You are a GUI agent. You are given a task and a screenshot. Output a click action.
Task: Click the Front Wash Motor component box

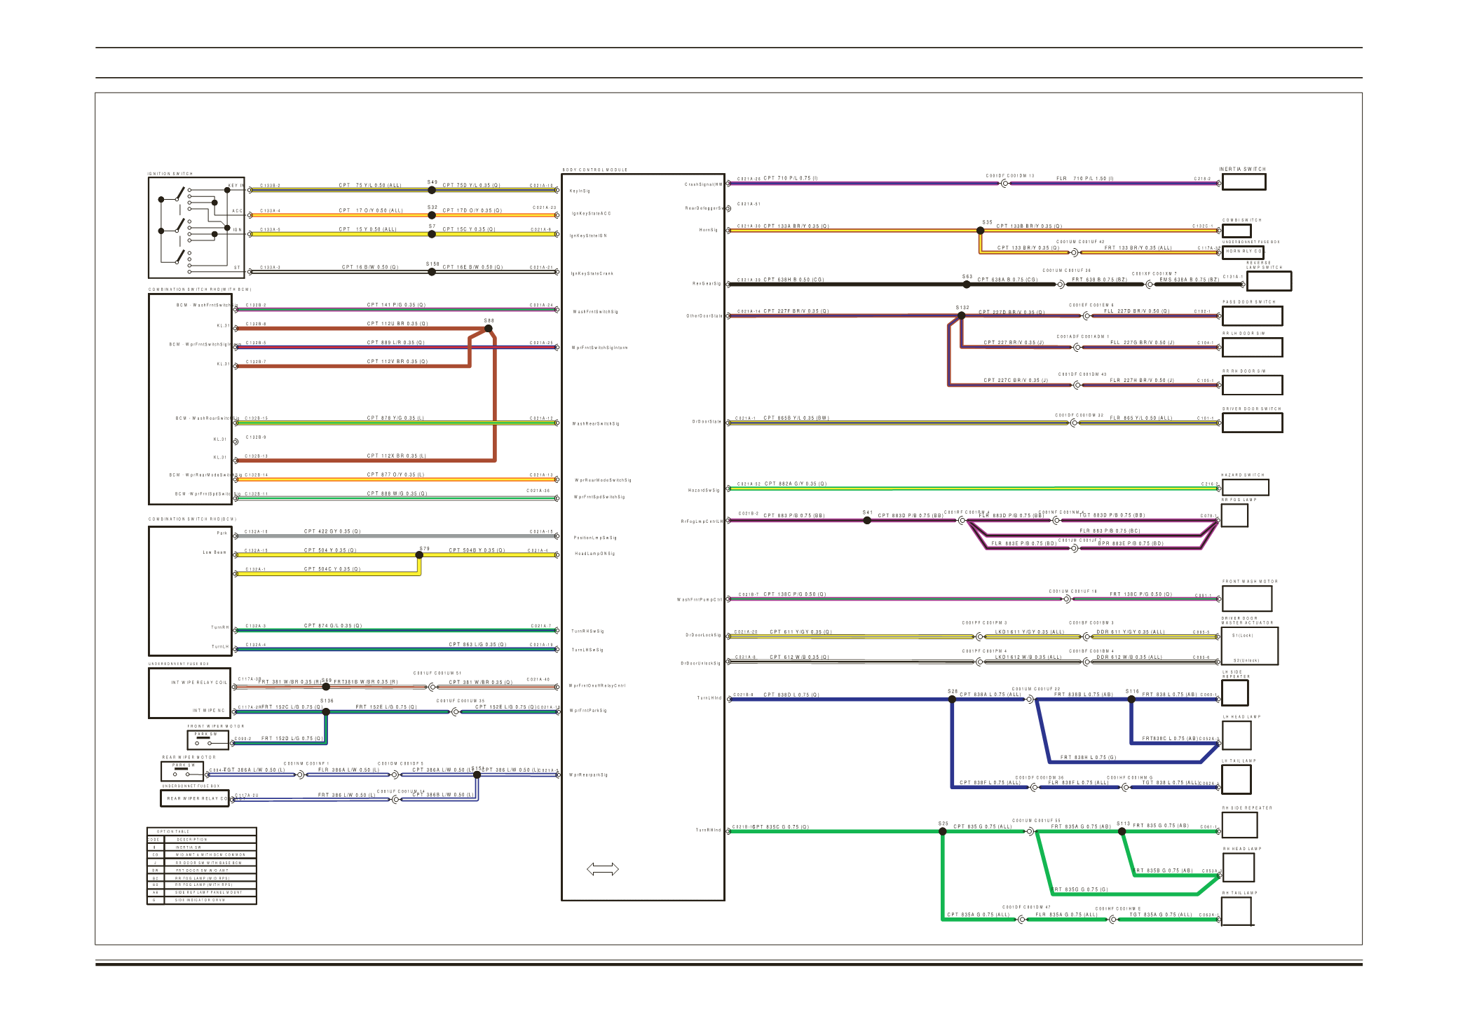1246,599
